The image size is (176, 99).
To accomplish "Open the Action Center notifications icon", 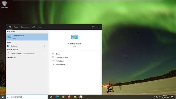I will (x=172, y=97).
